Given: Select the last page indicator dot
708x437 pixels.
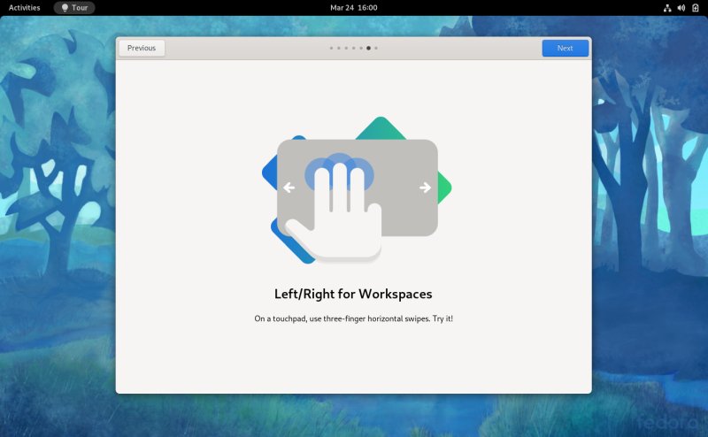Looking at the screenshot, I should click(x=376, y=49).
